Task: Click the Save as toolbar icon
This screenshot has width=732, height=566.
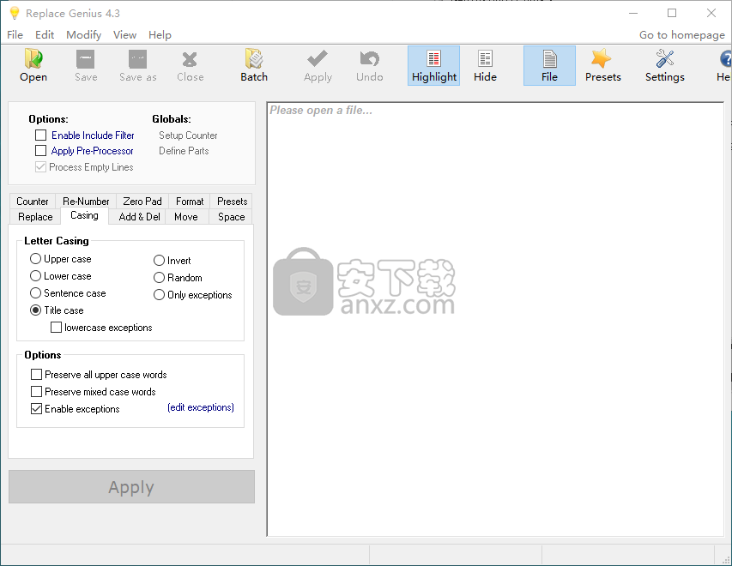Action: click(x=137, y=66)
